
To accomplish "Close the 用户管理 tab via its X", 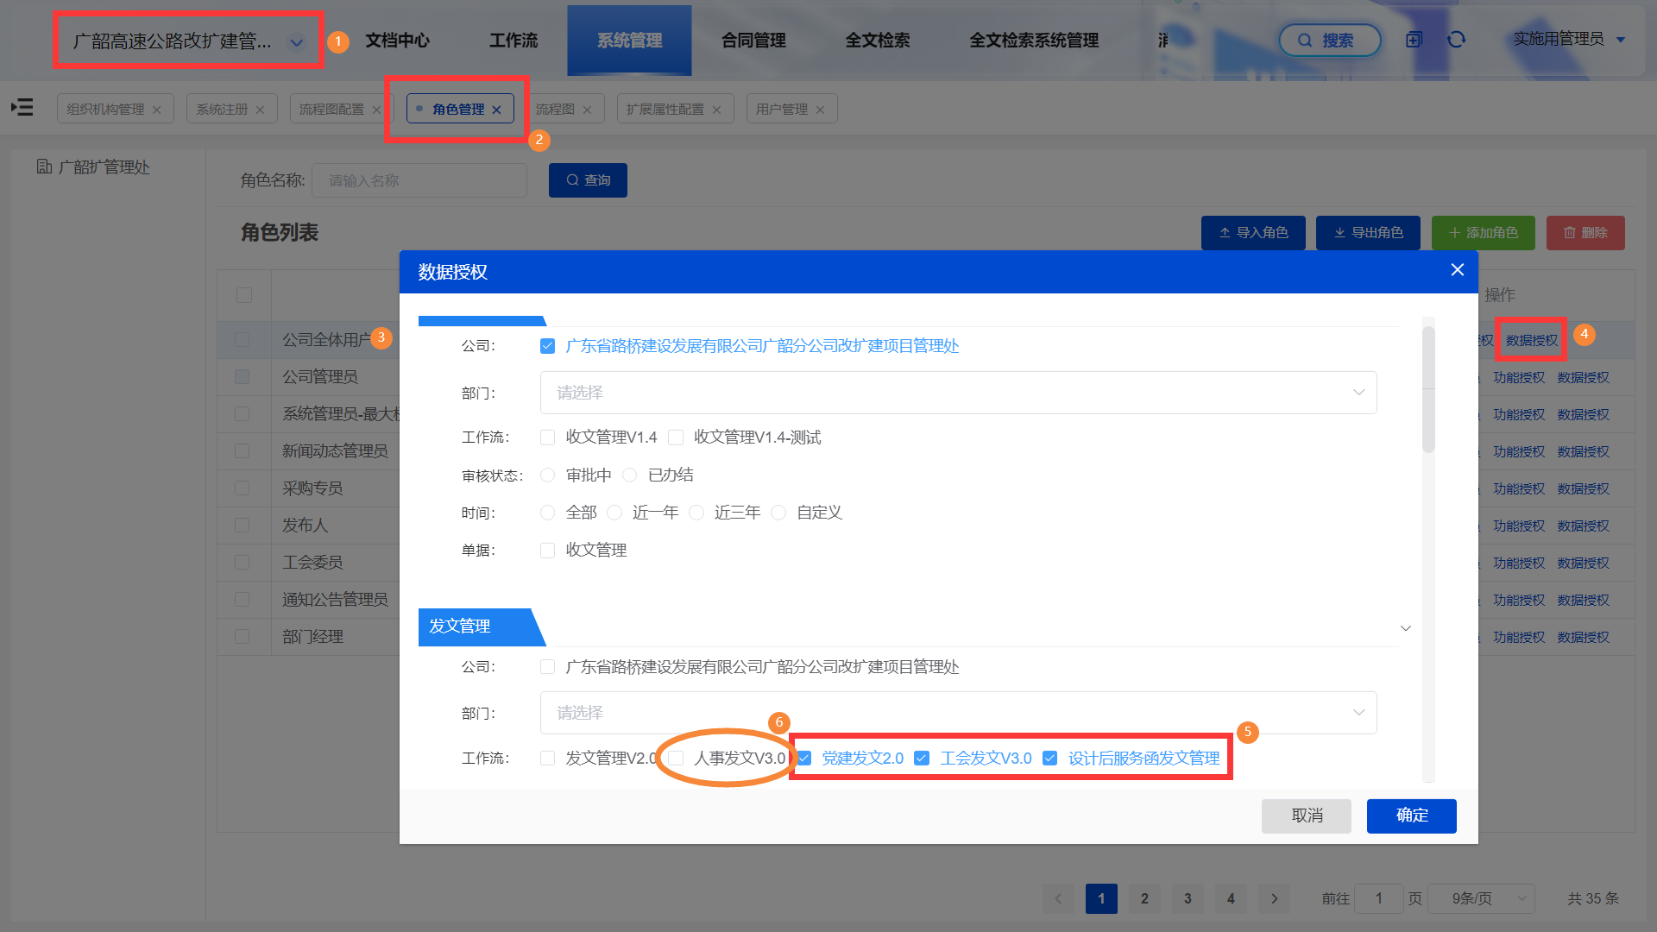I will point(820,110).
